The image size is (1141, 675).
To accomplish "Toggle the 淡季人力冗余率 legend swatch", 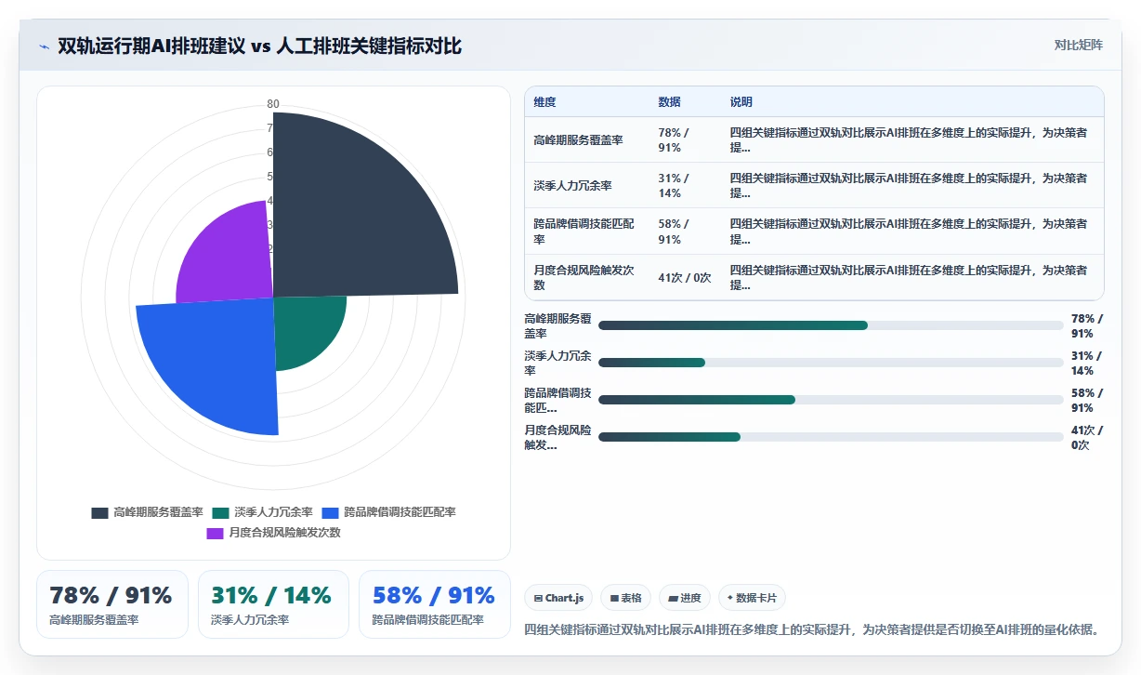I will point(220,512).
